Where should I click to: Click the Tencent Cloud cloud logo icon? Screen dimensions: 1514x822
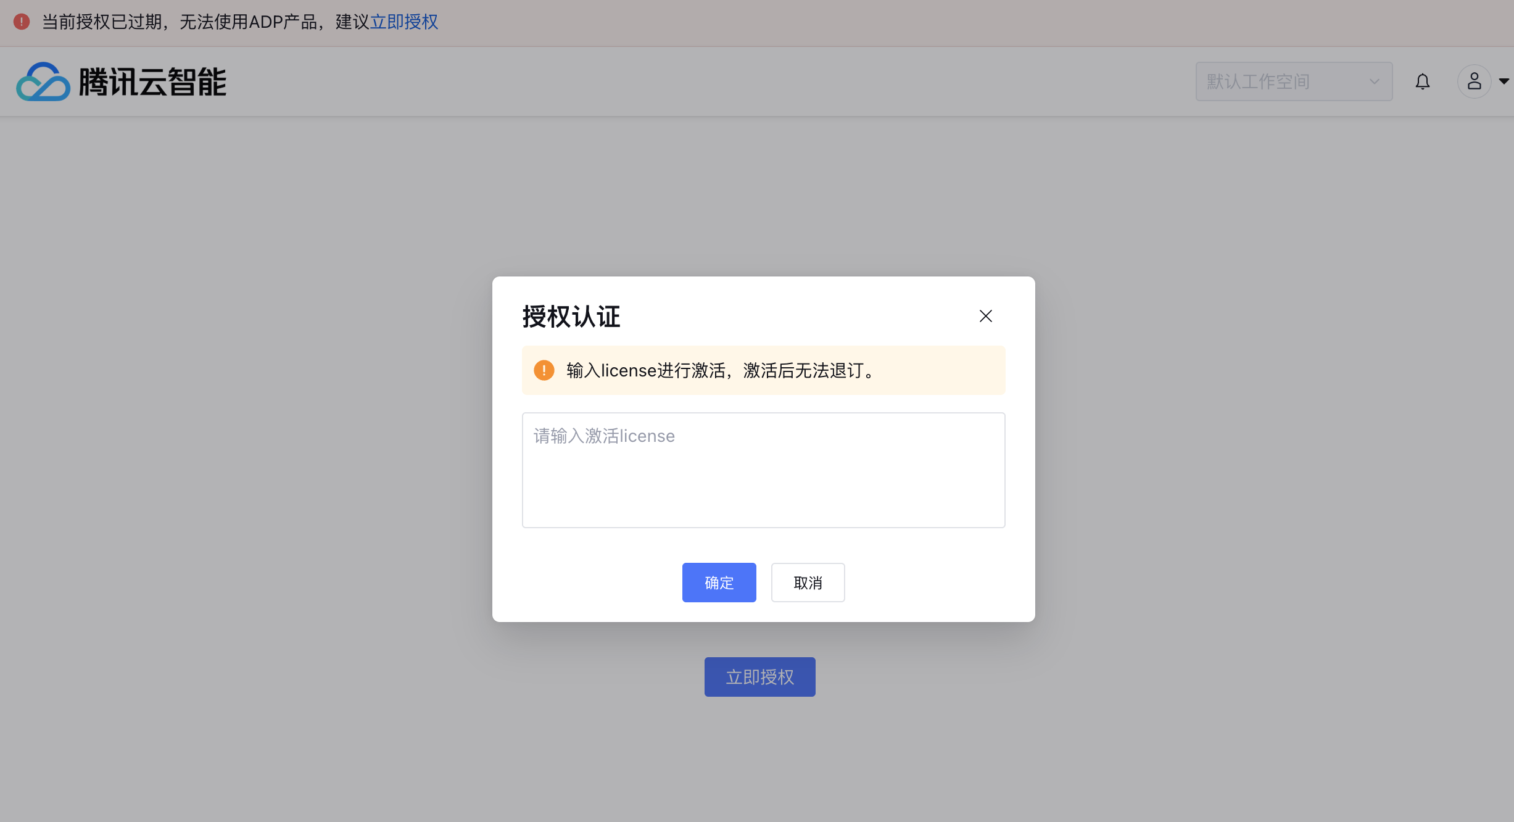click(43, 81)
